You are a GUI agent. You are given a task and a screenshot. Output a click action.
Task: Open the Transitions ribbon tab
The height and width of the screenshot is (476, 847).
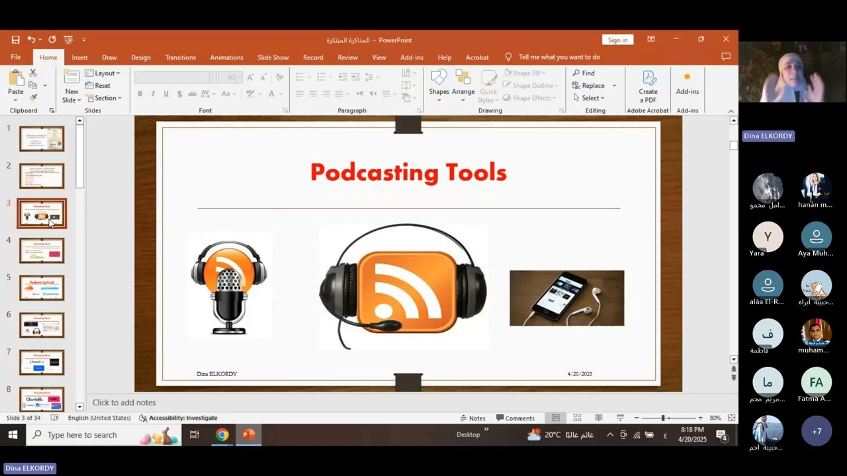pos(180,58)
